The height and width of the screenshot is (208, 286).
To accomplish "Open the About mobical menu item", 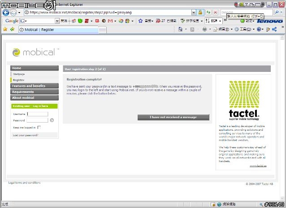I will 35,97.
